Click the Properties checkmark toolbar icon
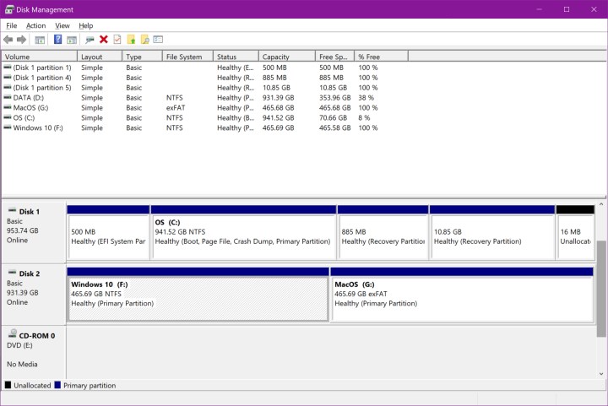The width and height of the screenshot is (608, 406). tap(117, 40)
